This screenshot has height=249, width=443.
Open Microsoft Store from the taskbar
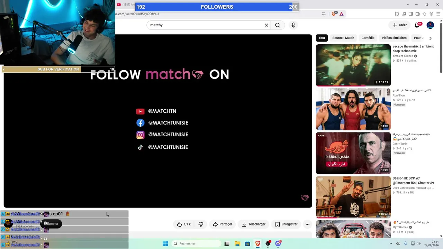[x=247, y=243]
